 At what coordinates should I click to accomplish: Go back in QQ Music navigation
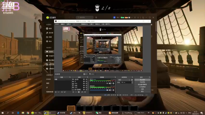[69, 17]
